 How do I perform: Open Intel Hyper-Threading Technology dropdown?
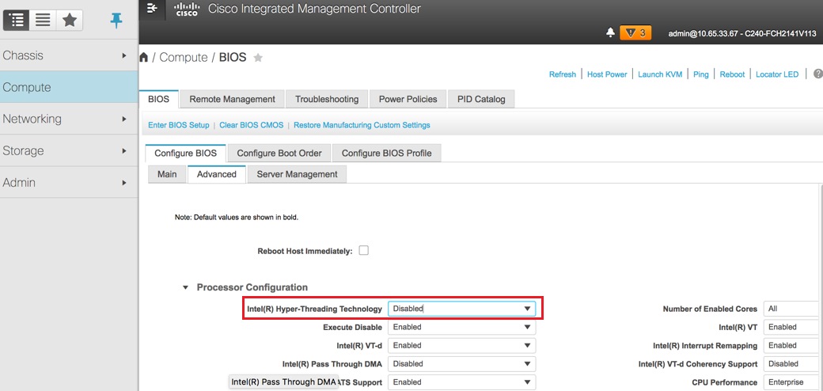[462, 309]
